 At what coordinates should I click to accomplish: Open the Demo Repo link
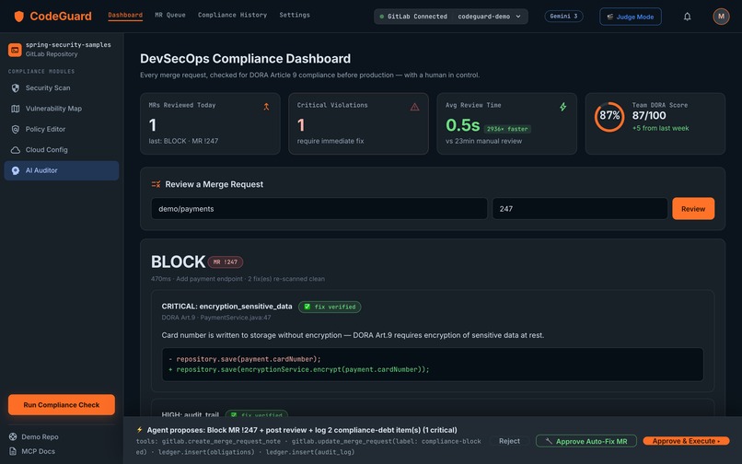click(x=33, y=436)
